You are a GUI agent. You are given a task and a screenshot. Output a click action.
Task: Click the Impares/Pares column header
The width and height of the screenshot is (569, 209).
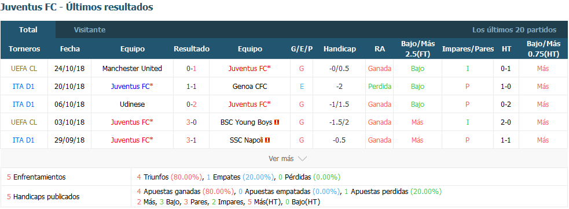[468, 49]
